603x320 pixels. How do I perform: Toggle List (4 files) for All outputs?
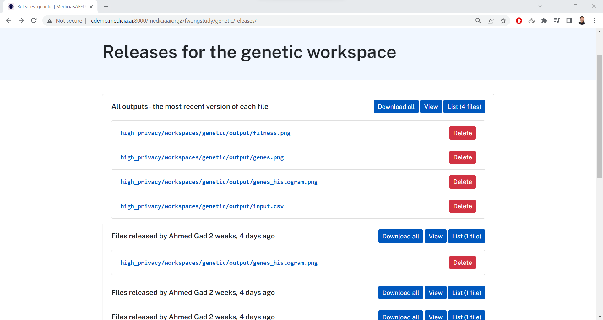click(464, 107)
